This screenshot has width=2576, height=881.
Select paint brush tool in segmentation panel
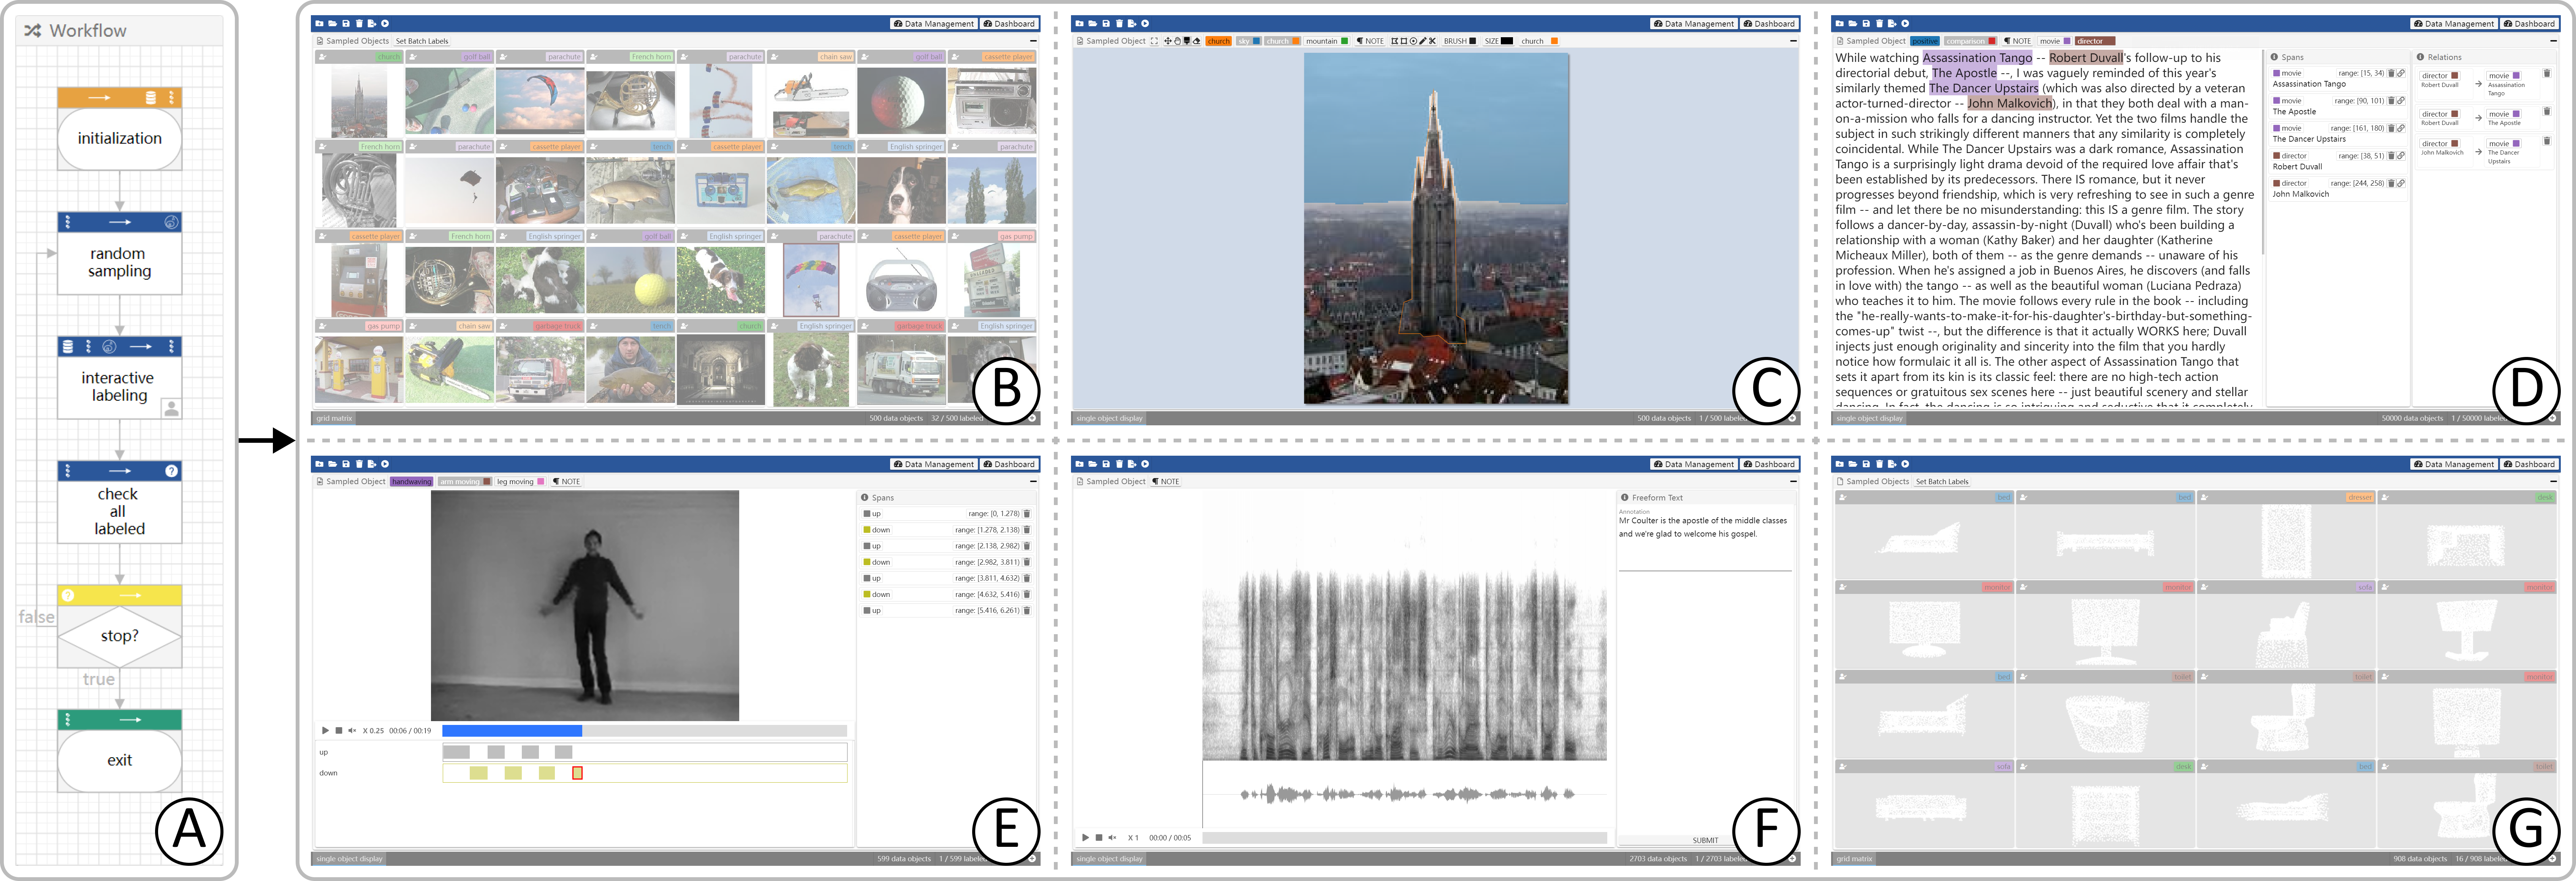point(1187,41)
